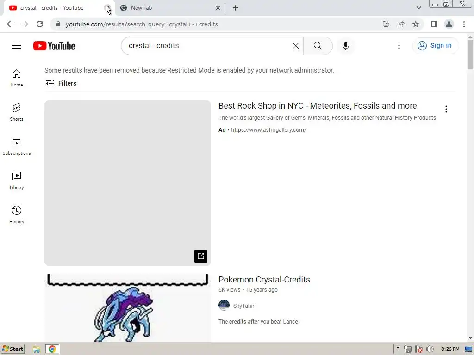
Task: Open the SkyTahir channel name
Action: tap(243, 306)
